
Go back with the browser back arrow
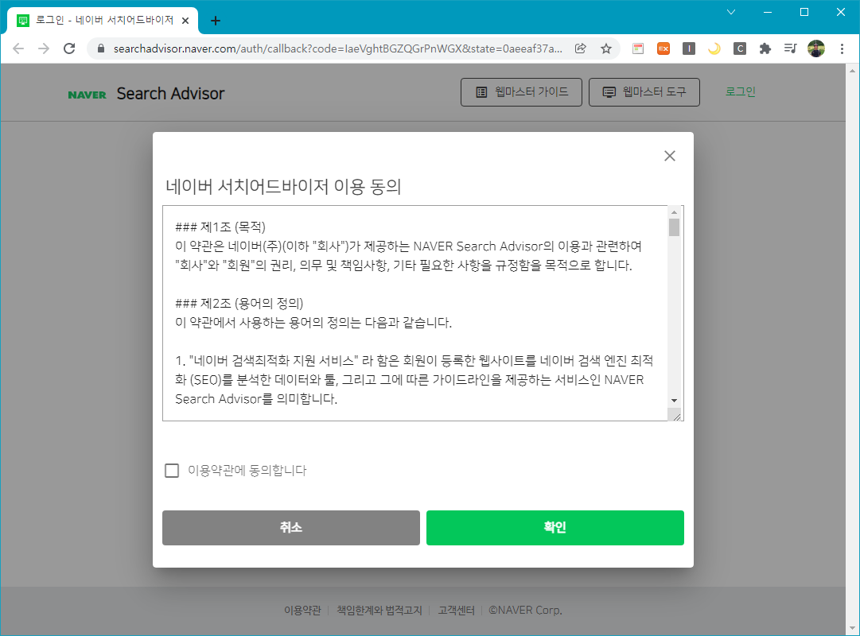(18, 48)
